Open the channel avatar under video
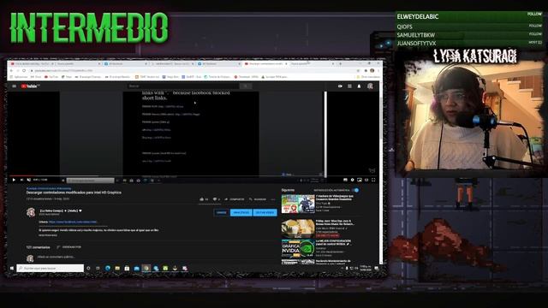Image resolution: width=548 pixels, height=308 pixels. (x=31, y=212)
